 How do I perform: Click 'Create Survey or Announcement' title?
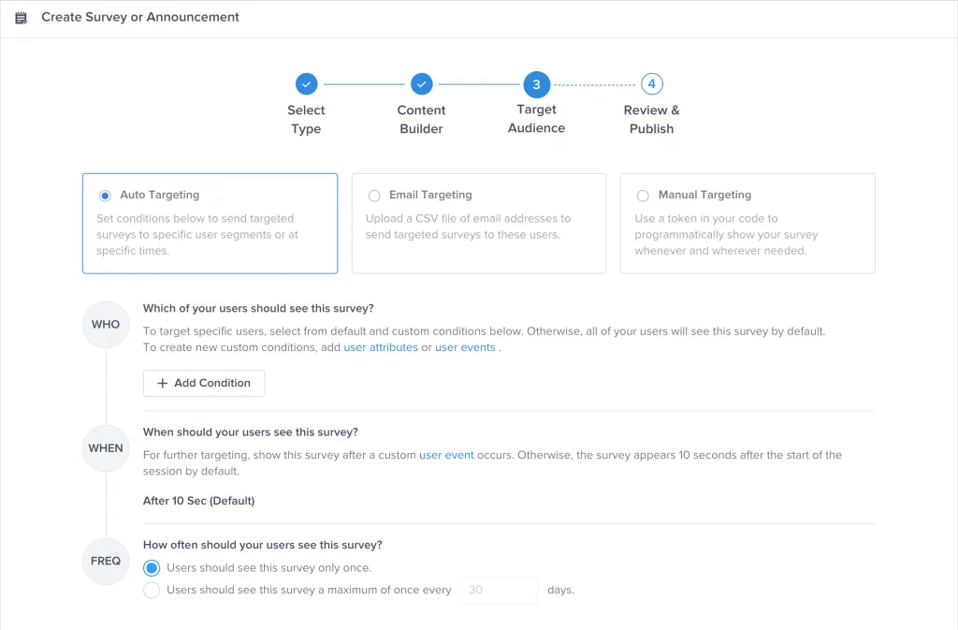coord(140,17)
